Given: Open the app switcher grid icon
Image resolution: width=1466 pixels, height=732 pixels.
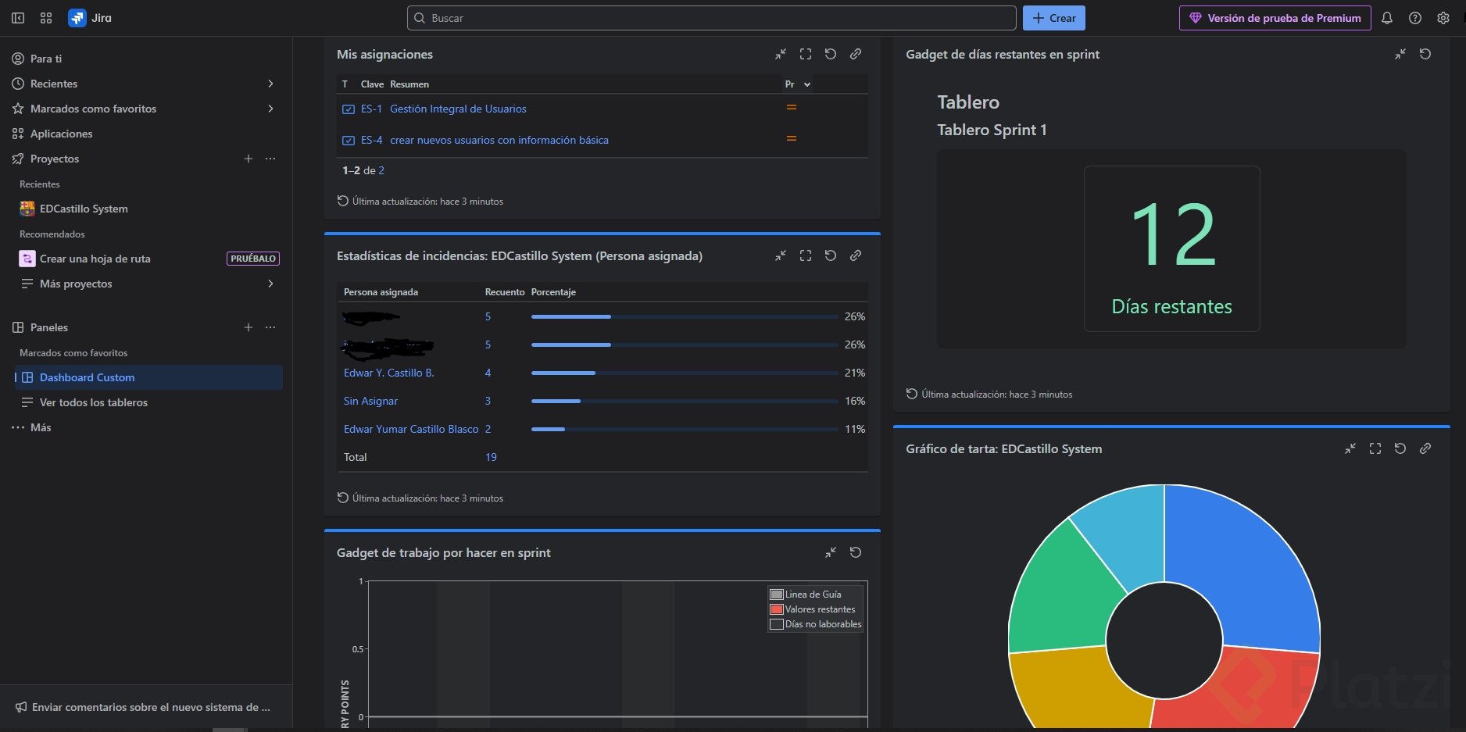Looking at the screenshot, I should (46, 18).
